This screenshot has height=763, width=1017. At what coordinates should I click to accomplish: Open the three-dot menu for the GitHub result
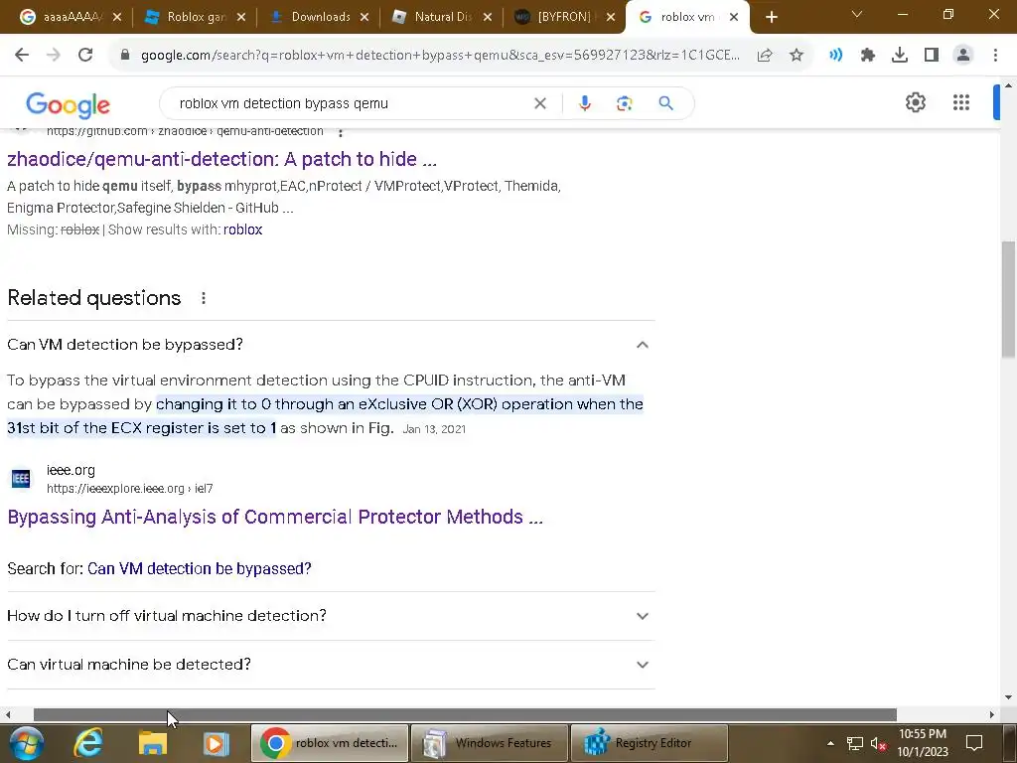click(341, 132)
